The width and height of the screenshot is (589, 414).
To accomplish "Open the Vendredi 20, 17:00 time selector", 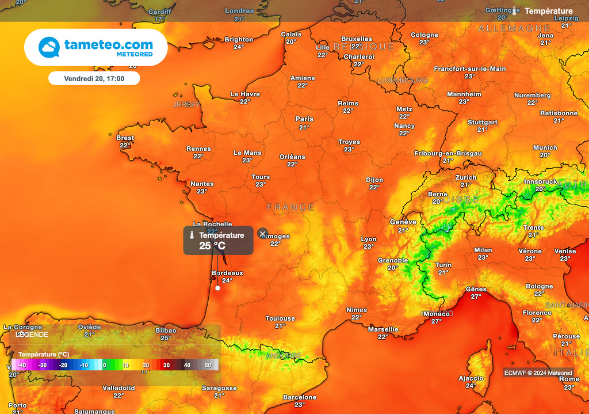I will (x=94, y=78).
